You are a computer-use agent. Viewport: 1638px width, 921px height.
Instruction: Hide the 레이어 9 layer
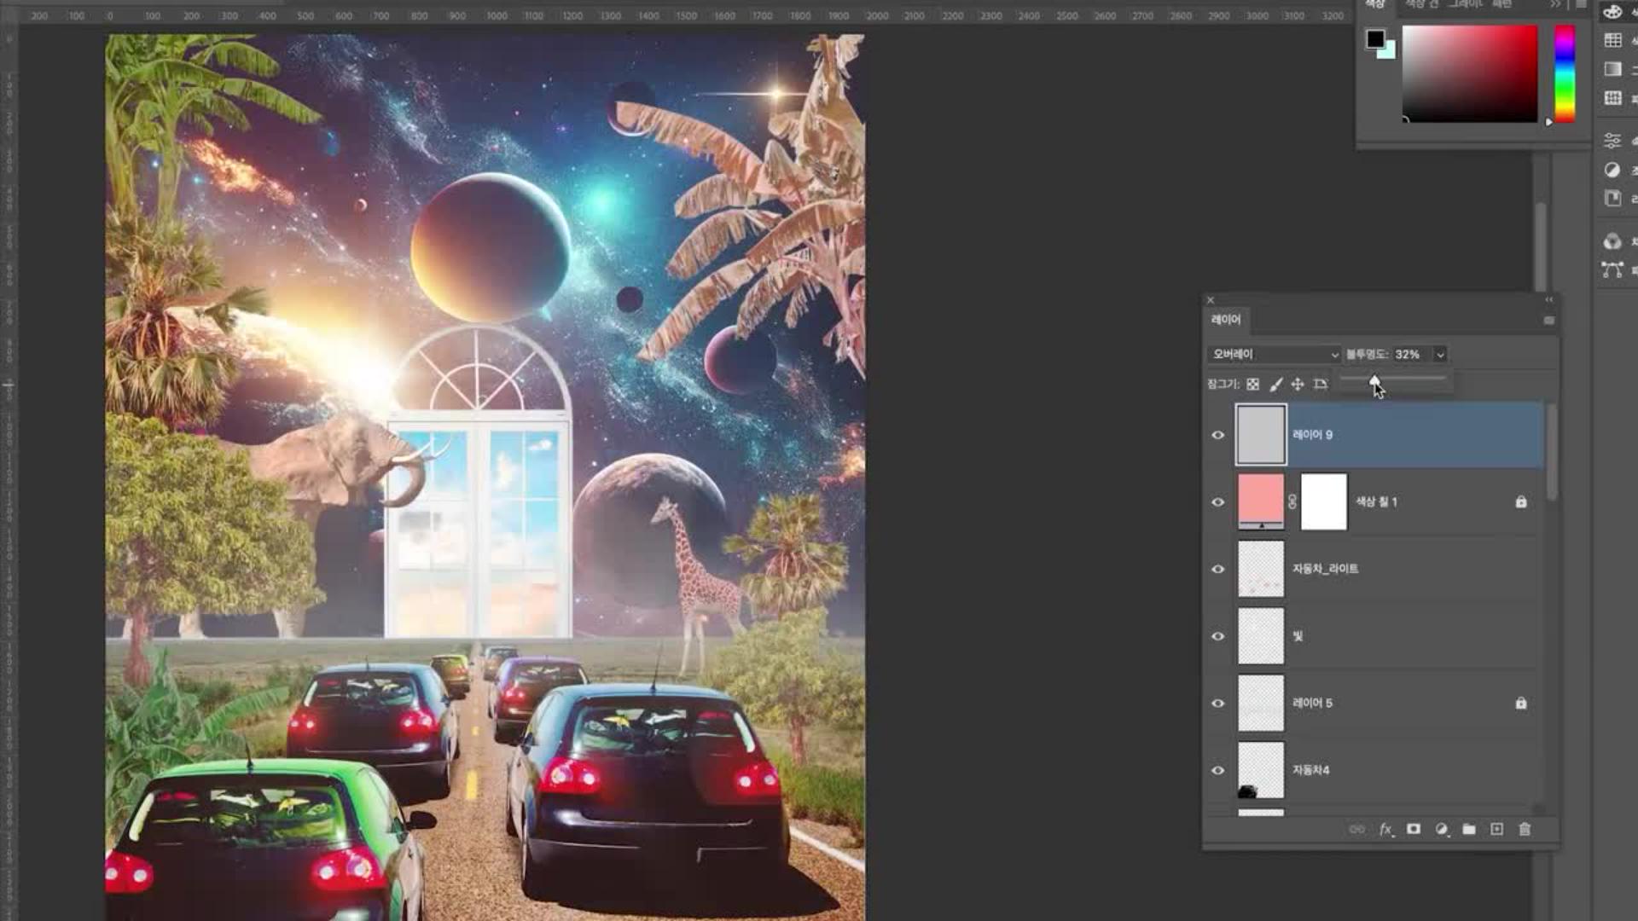pyautogui.click(x=1218, y=435)
